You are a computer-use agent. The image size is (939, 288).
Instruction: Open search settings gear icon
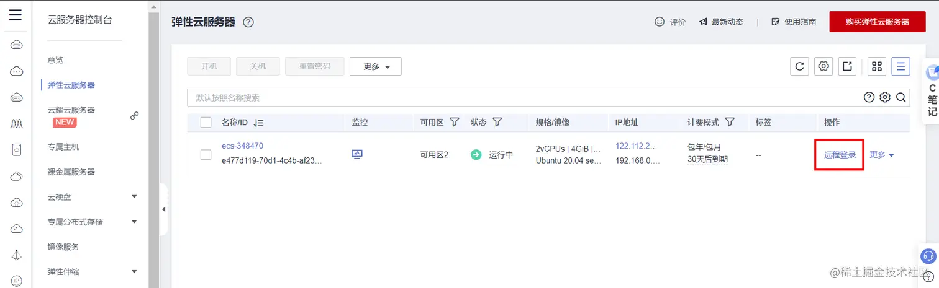click(x=885, y=97)
